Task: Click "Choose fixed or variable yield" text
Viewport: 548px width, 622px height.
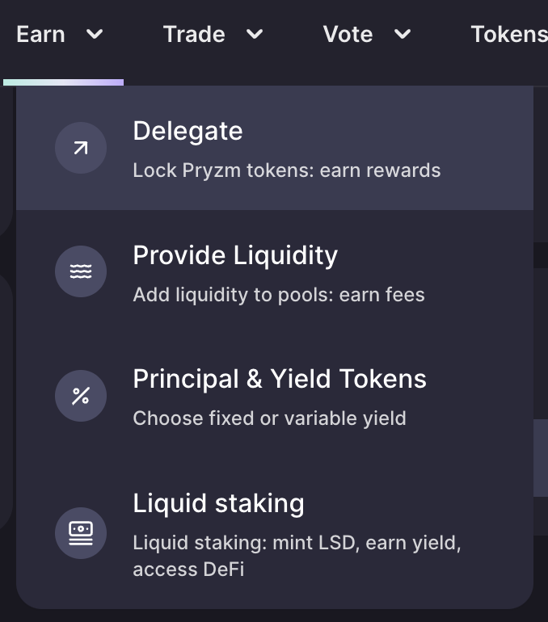Action: pyautogui.click(x=269, y=418)
